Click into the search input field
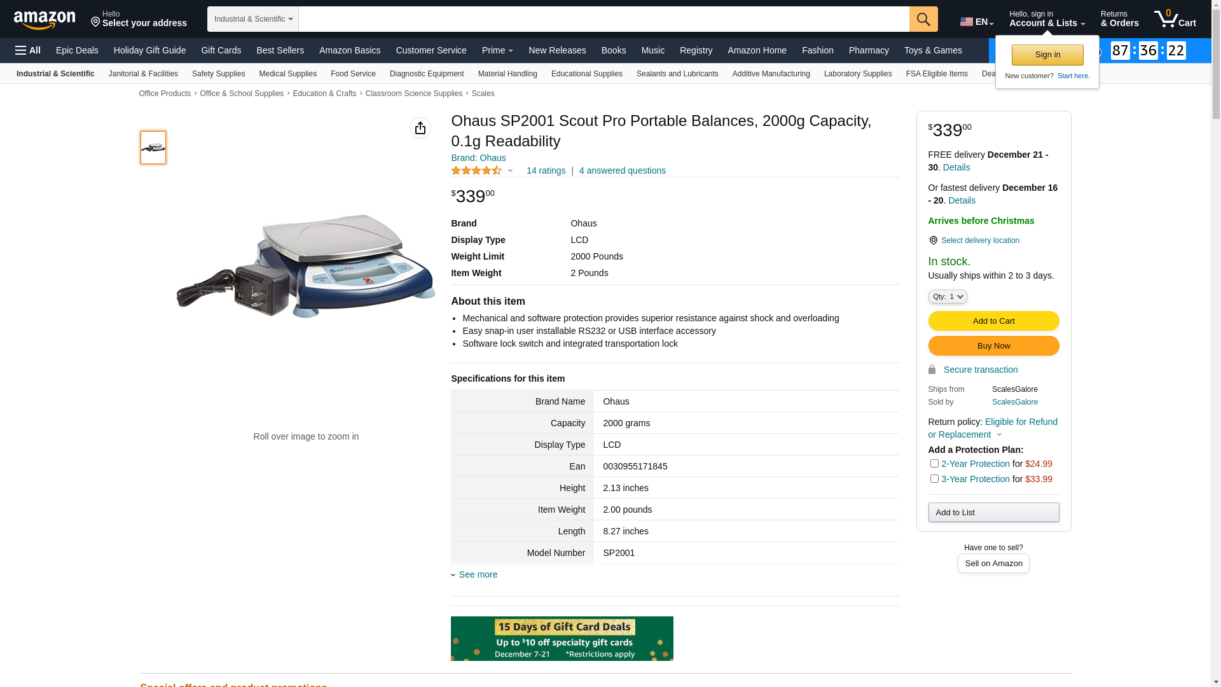The height and width of the screenshot is (687, 1221). click(603, 19)
